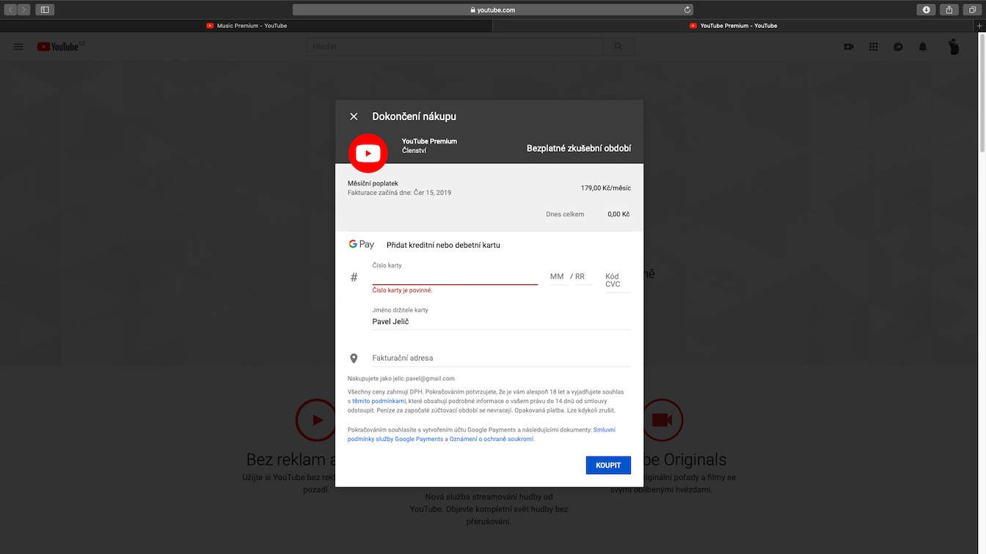
Task: Click the youtube.com address bar
Action: pos(492,10)
